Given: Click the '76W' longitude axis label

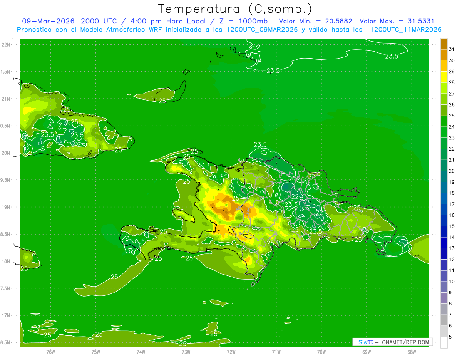Looking at the screenshot, I should [50, 352].
